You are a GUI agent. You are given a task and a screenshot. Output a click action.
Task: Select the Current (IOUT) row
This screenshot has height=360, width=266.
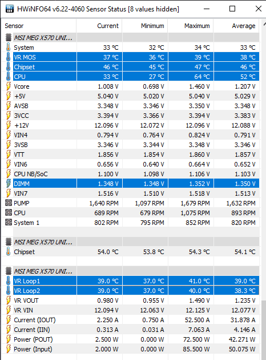click(131, 320)
